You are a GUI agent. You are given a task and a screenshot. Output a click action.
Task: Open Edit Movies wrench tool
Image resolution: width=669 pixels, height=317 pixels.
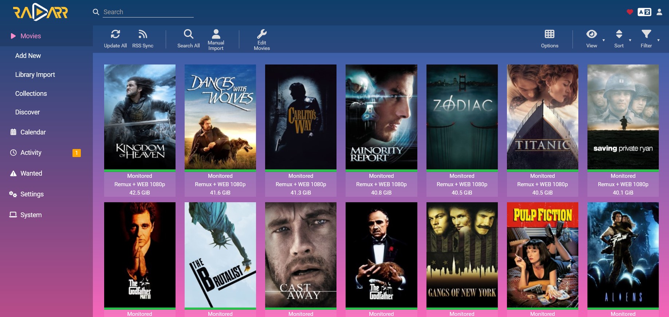click(x=262, y=39)
